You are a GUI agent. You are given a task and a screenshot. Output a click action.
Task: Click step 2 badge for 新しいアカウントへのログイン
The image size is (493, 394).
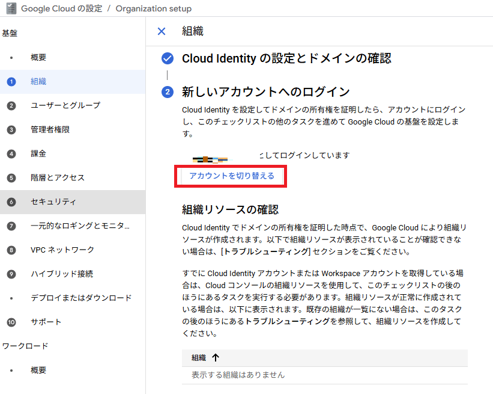(168, 92)
